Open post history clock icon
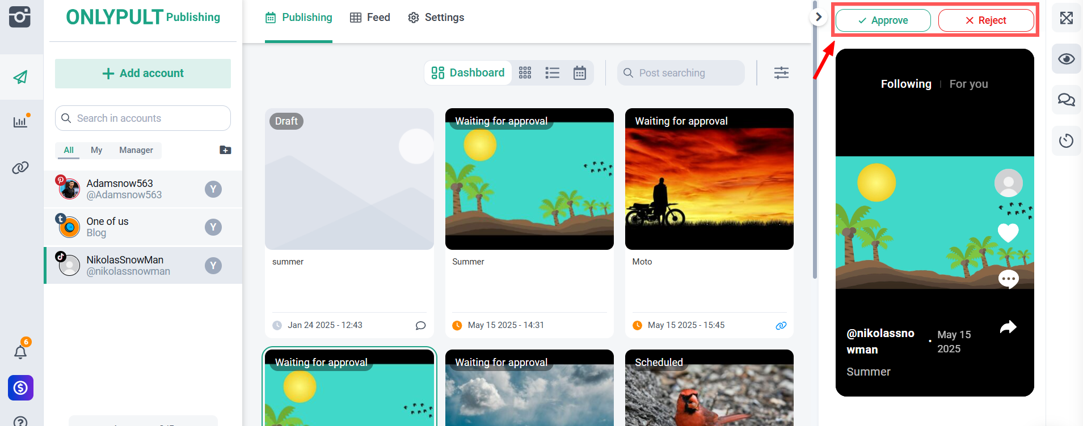The width and height of the screenshot is (1083, 426). tap(1066, 140)
